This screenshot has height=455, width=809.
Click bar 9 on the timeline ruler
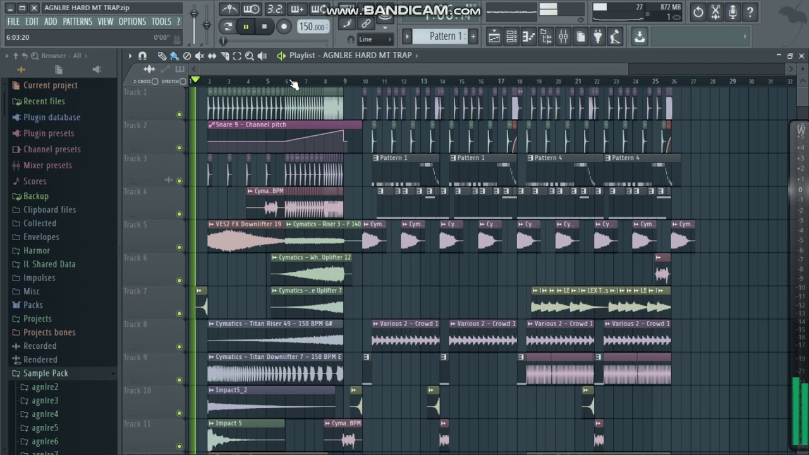point(344,82)
